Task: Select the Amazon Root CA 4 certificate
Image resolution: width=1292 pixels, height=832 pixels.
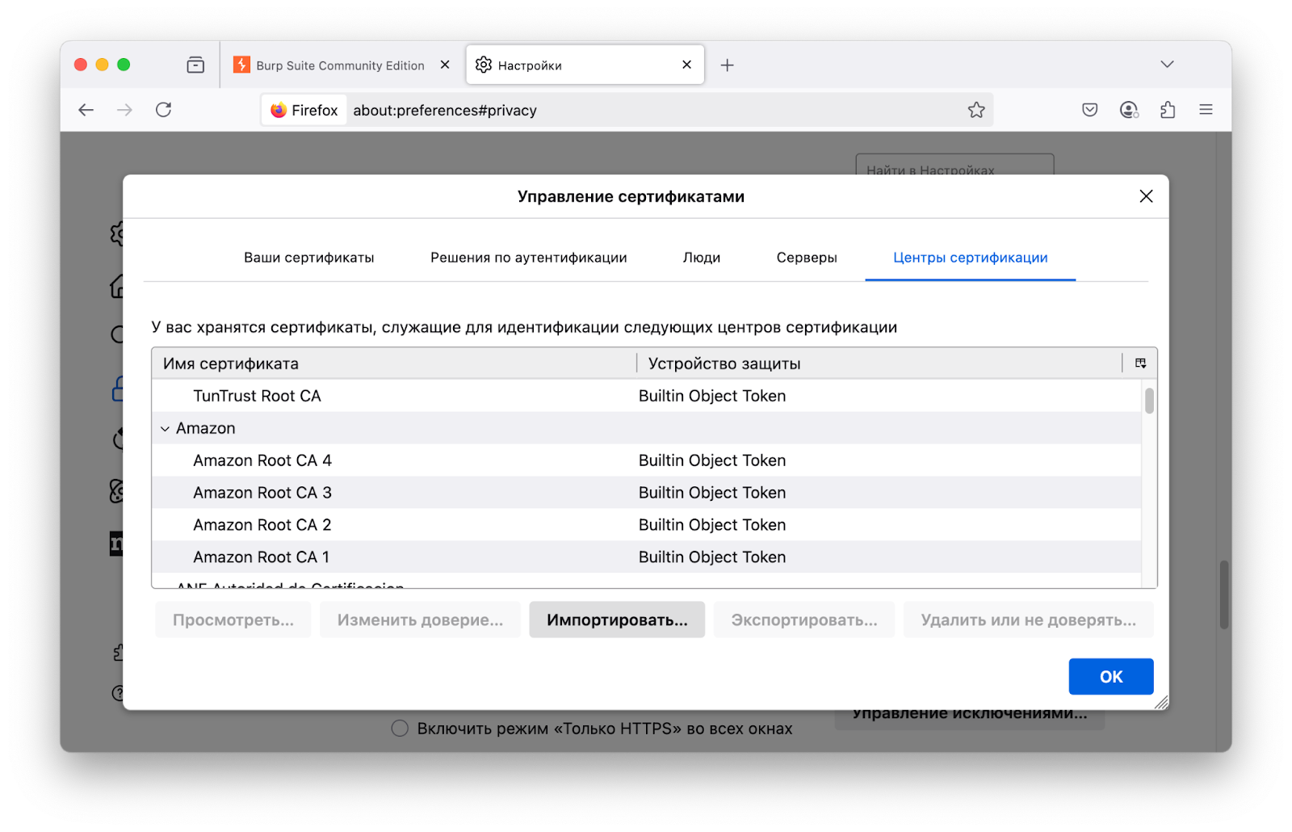Action: pyautogui.click(x=646, y=460)
